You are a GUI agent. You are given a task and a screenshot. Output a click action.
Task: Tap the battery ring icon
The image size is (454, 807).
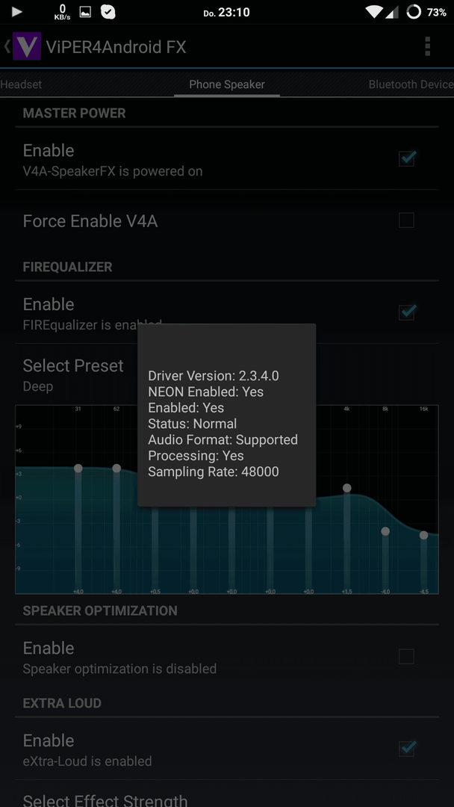click(x=414, y=12)
